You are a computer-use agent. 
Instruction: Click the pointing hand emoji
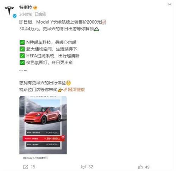pos(60,90)
